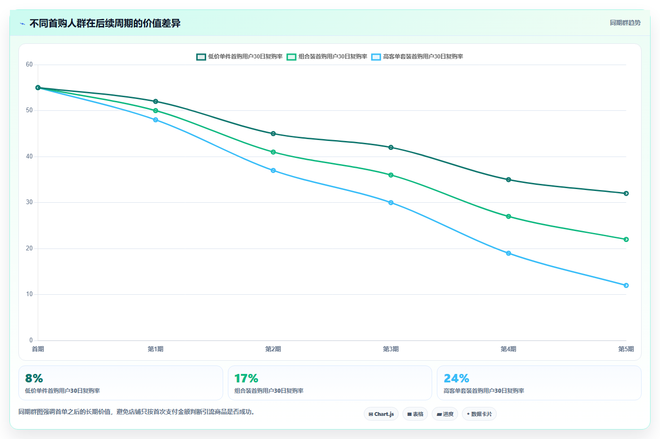Click the blue point at 第1期
The image size is (660, 439).
click(156, 120)
